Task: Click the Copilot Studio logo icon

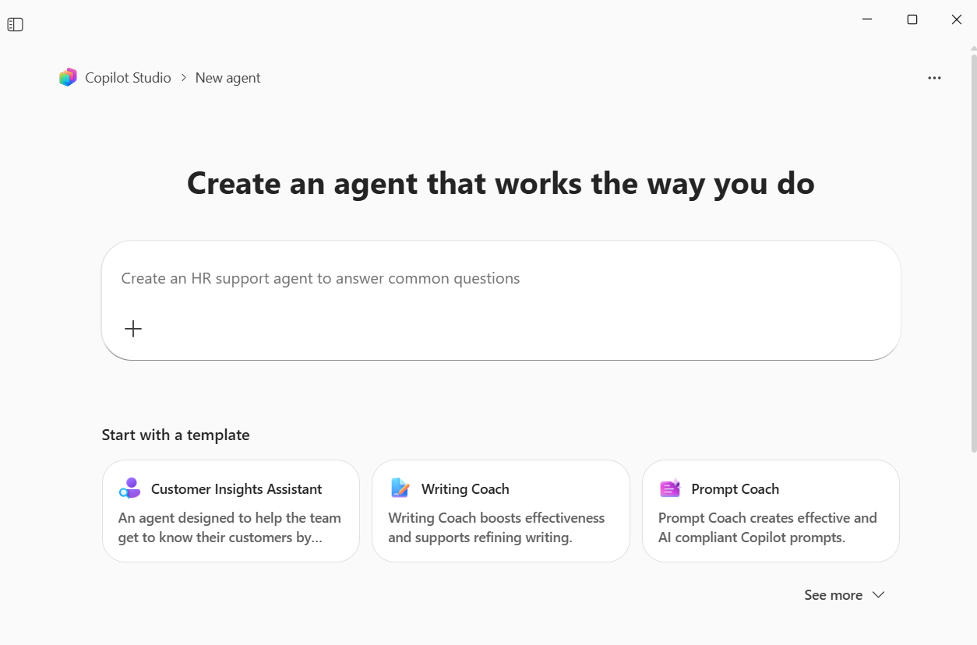Action: click(68, 77)
